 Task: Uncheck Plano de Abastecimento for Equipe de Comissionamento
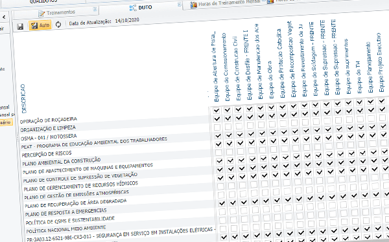230,160
